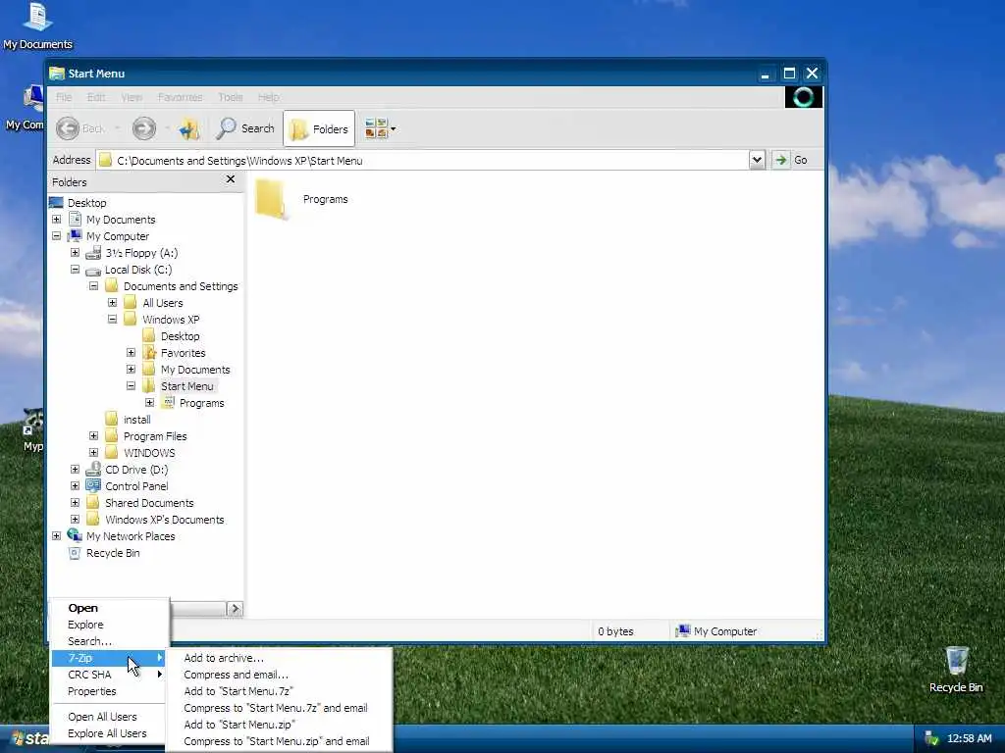Open CRC SHA submenu
The image size is (1005, 753).
108,675
